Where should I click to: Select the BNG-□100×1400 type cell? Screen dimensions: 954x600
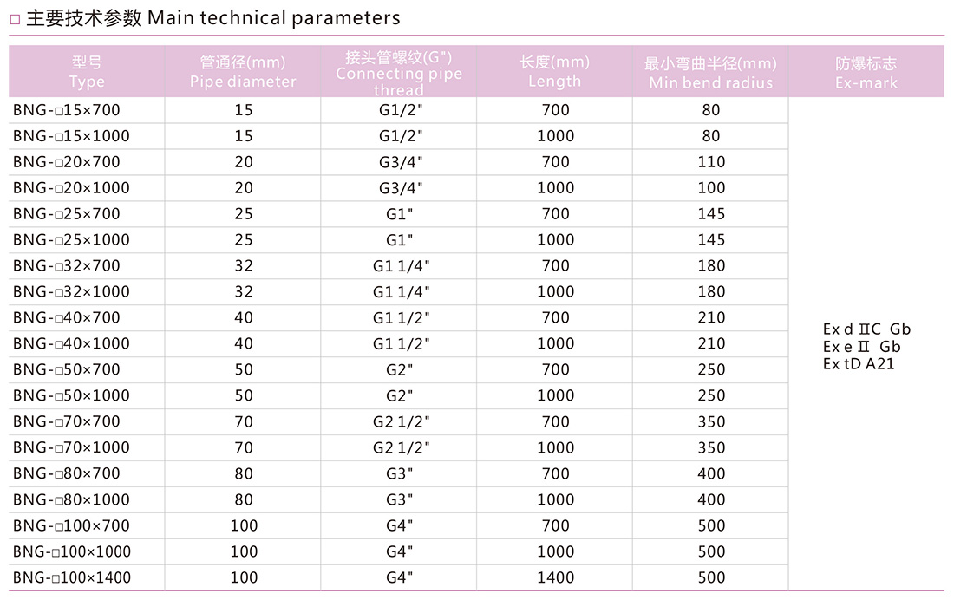point(72,577)
